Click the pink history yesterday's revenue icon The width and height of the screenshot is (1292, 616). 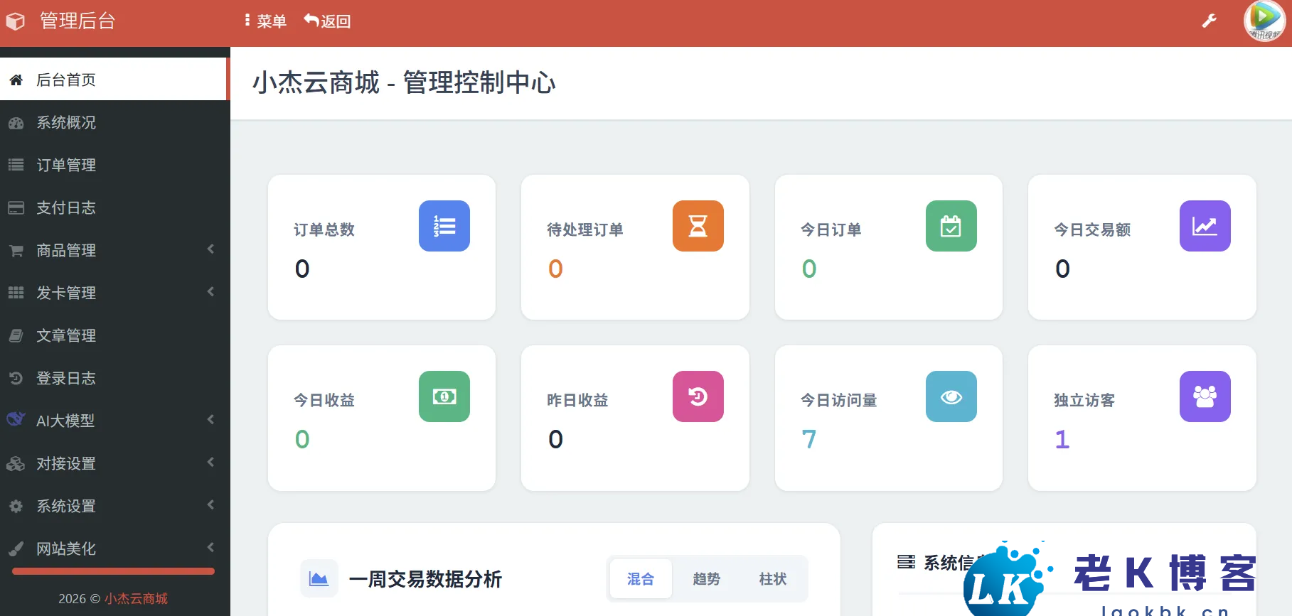pyautogui.click(x=698, y=396)
